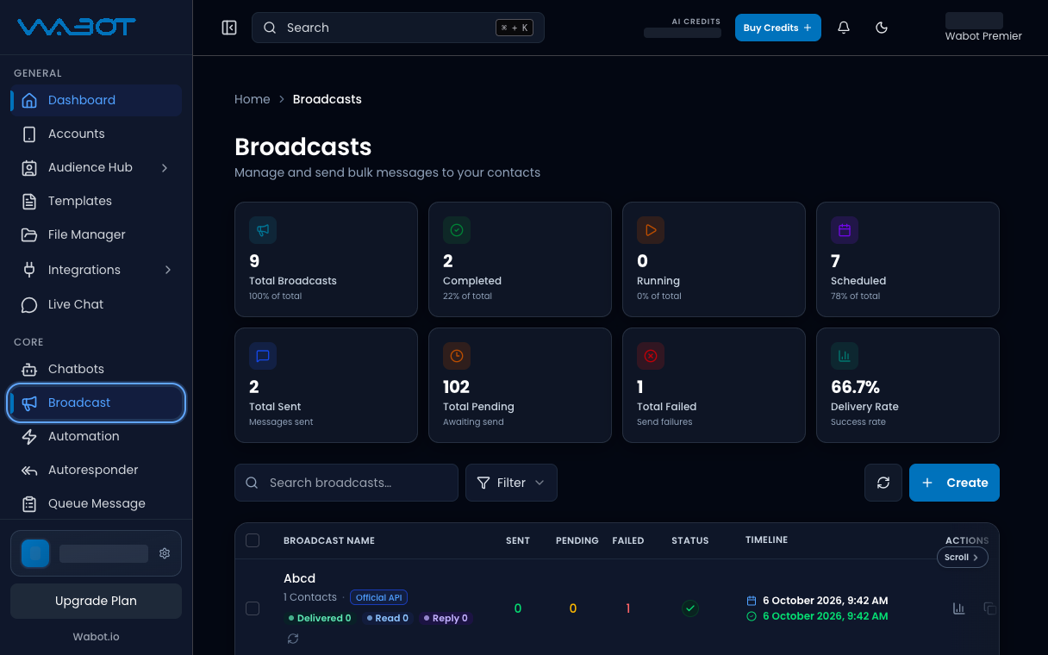1048x655 pixels.
Task: Open the Filter dropdown
Action: [x=511, y=483]
